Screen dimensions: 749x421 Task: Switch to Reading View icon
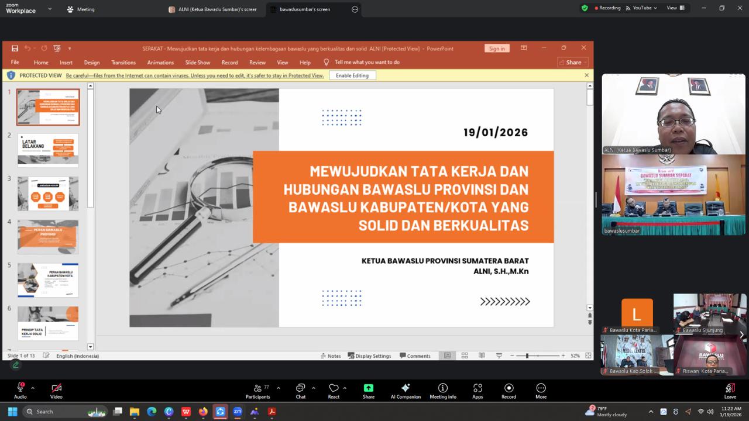click(x=482, y=356)
